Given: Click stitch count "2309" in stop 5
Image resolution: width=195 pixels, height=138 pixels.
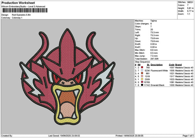Looking at the screenshot, I should point(147,79).
